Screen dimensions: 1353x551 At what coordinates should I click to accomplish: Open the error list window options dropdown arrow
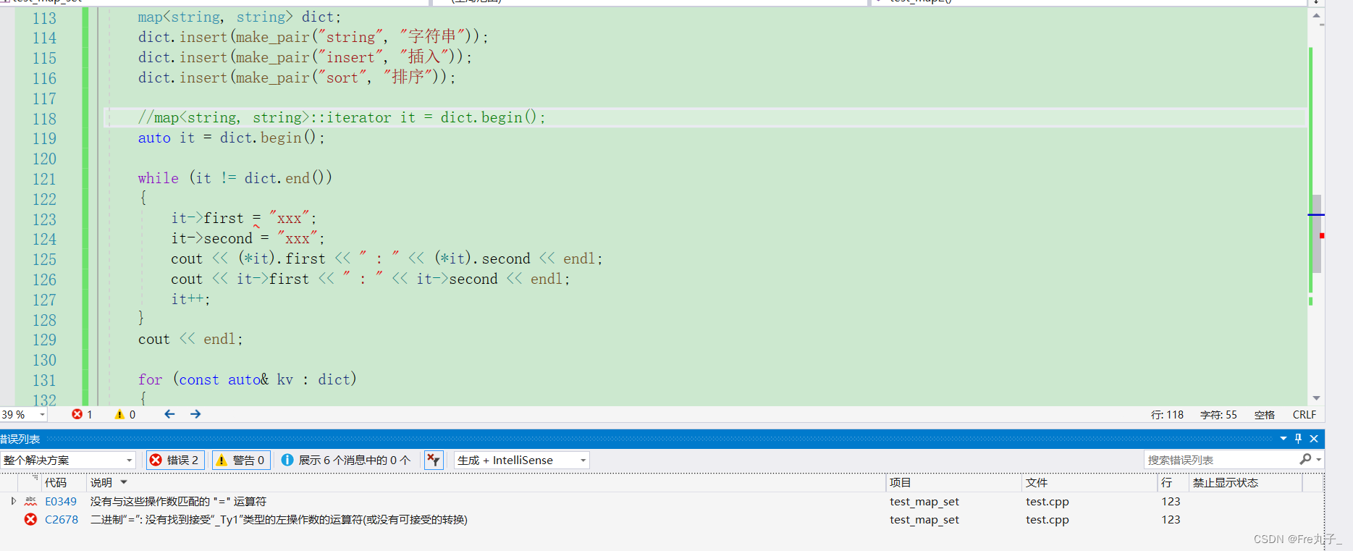[x=1284, y=439]
